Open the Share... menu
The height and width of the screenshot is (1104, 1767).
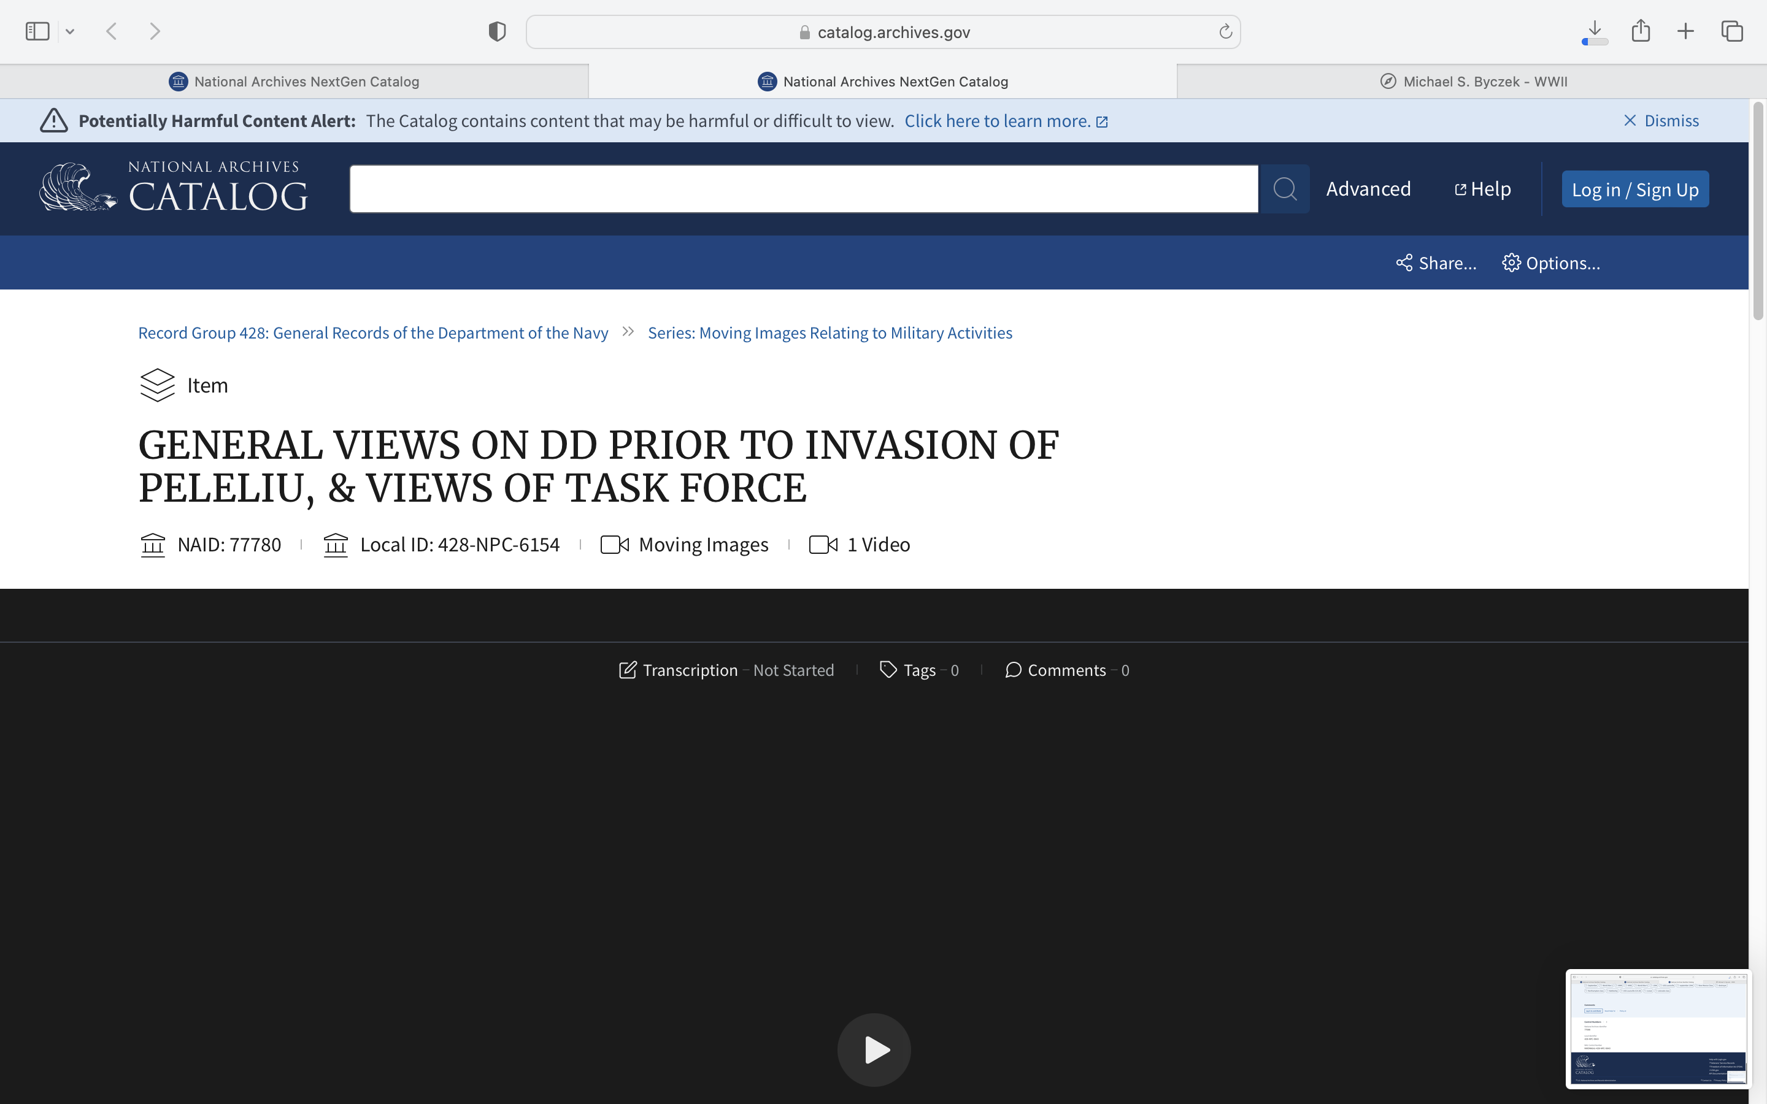pyautogui.click(x=1436, y=263)
